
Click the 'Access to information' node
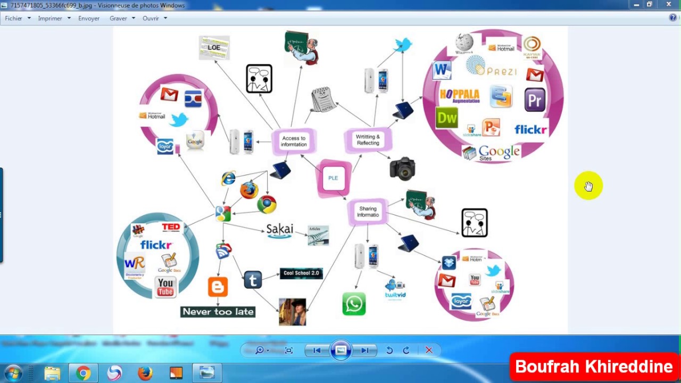click(x=294, y=141)
